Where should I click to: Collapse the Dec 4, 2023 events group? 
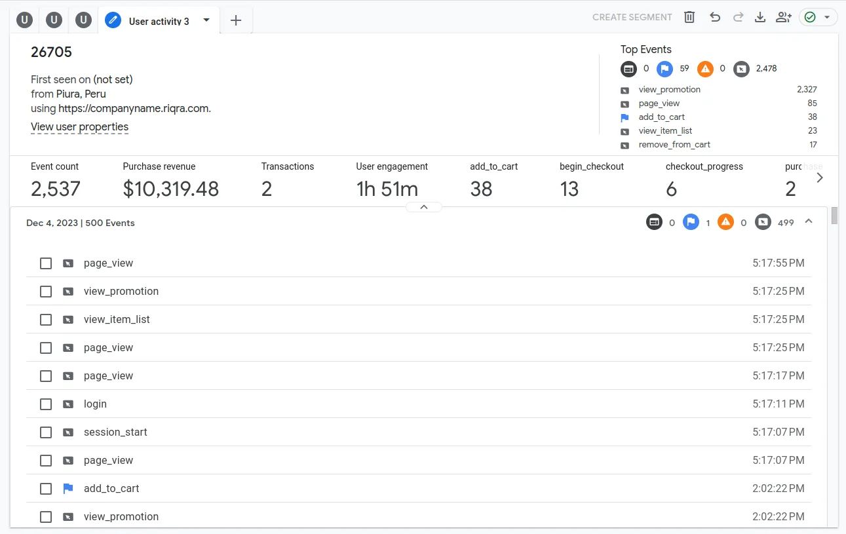click(x=809, y=222)
